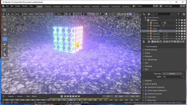187x105 pixels.
Task: Open the Object Mode dropdown
Action: click(15, 14)
